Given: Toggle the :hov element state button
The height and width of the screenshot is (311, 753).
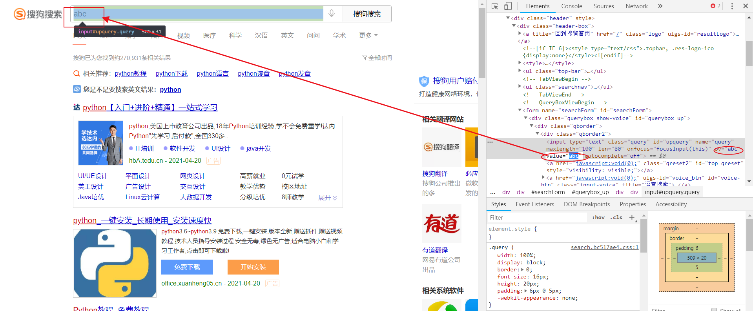Looking at the screenshot, I should [598, 218].
